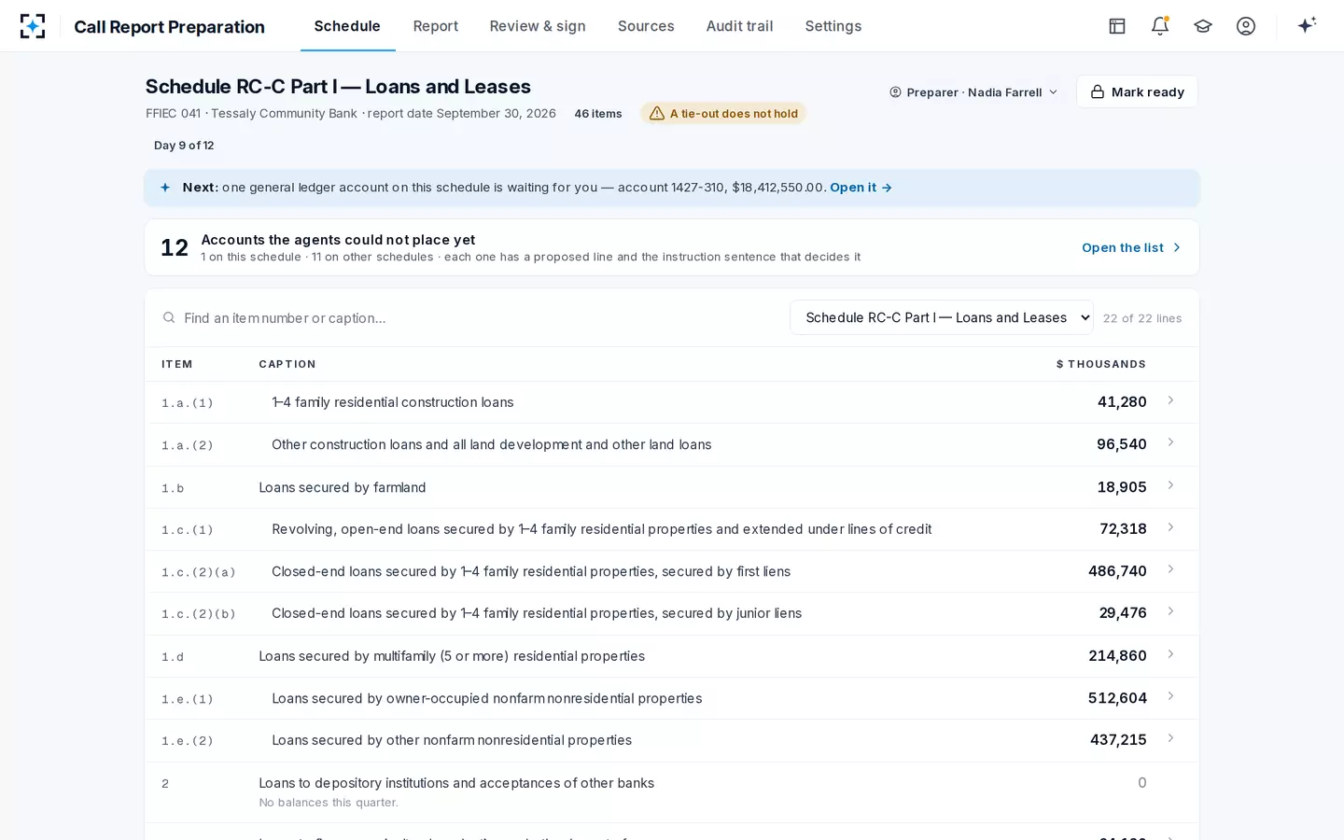This screenshot has width=1344, height=840.
Task: Click Loans to depository institutions caption
Action: [x=456, y=783]
